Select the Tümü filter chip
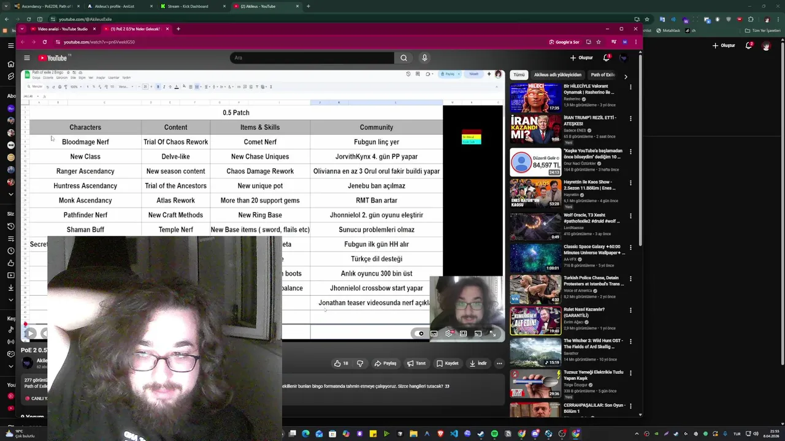The width and height of the screenshot is (785, 441). tap(519, 75)
